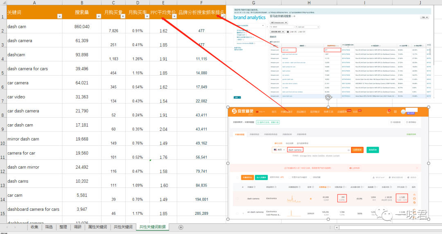
Task: Click cell with keyword 'dash cams'
Action: tap(34, 181)
